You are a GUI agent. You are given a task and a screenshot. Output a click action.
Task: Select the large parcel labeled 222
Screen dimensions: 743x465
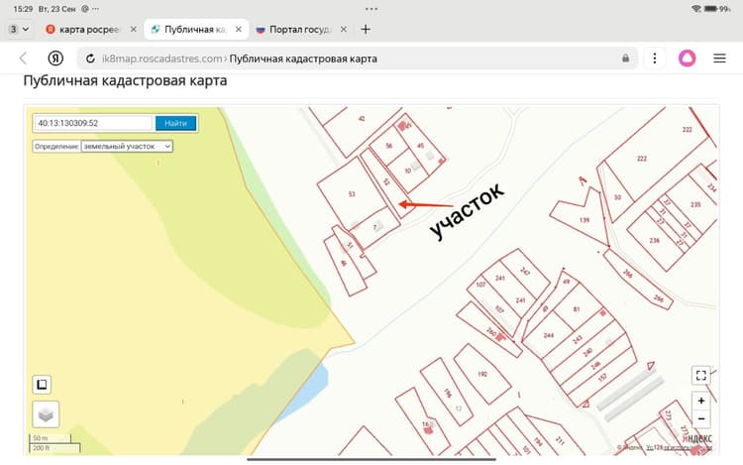642,159
